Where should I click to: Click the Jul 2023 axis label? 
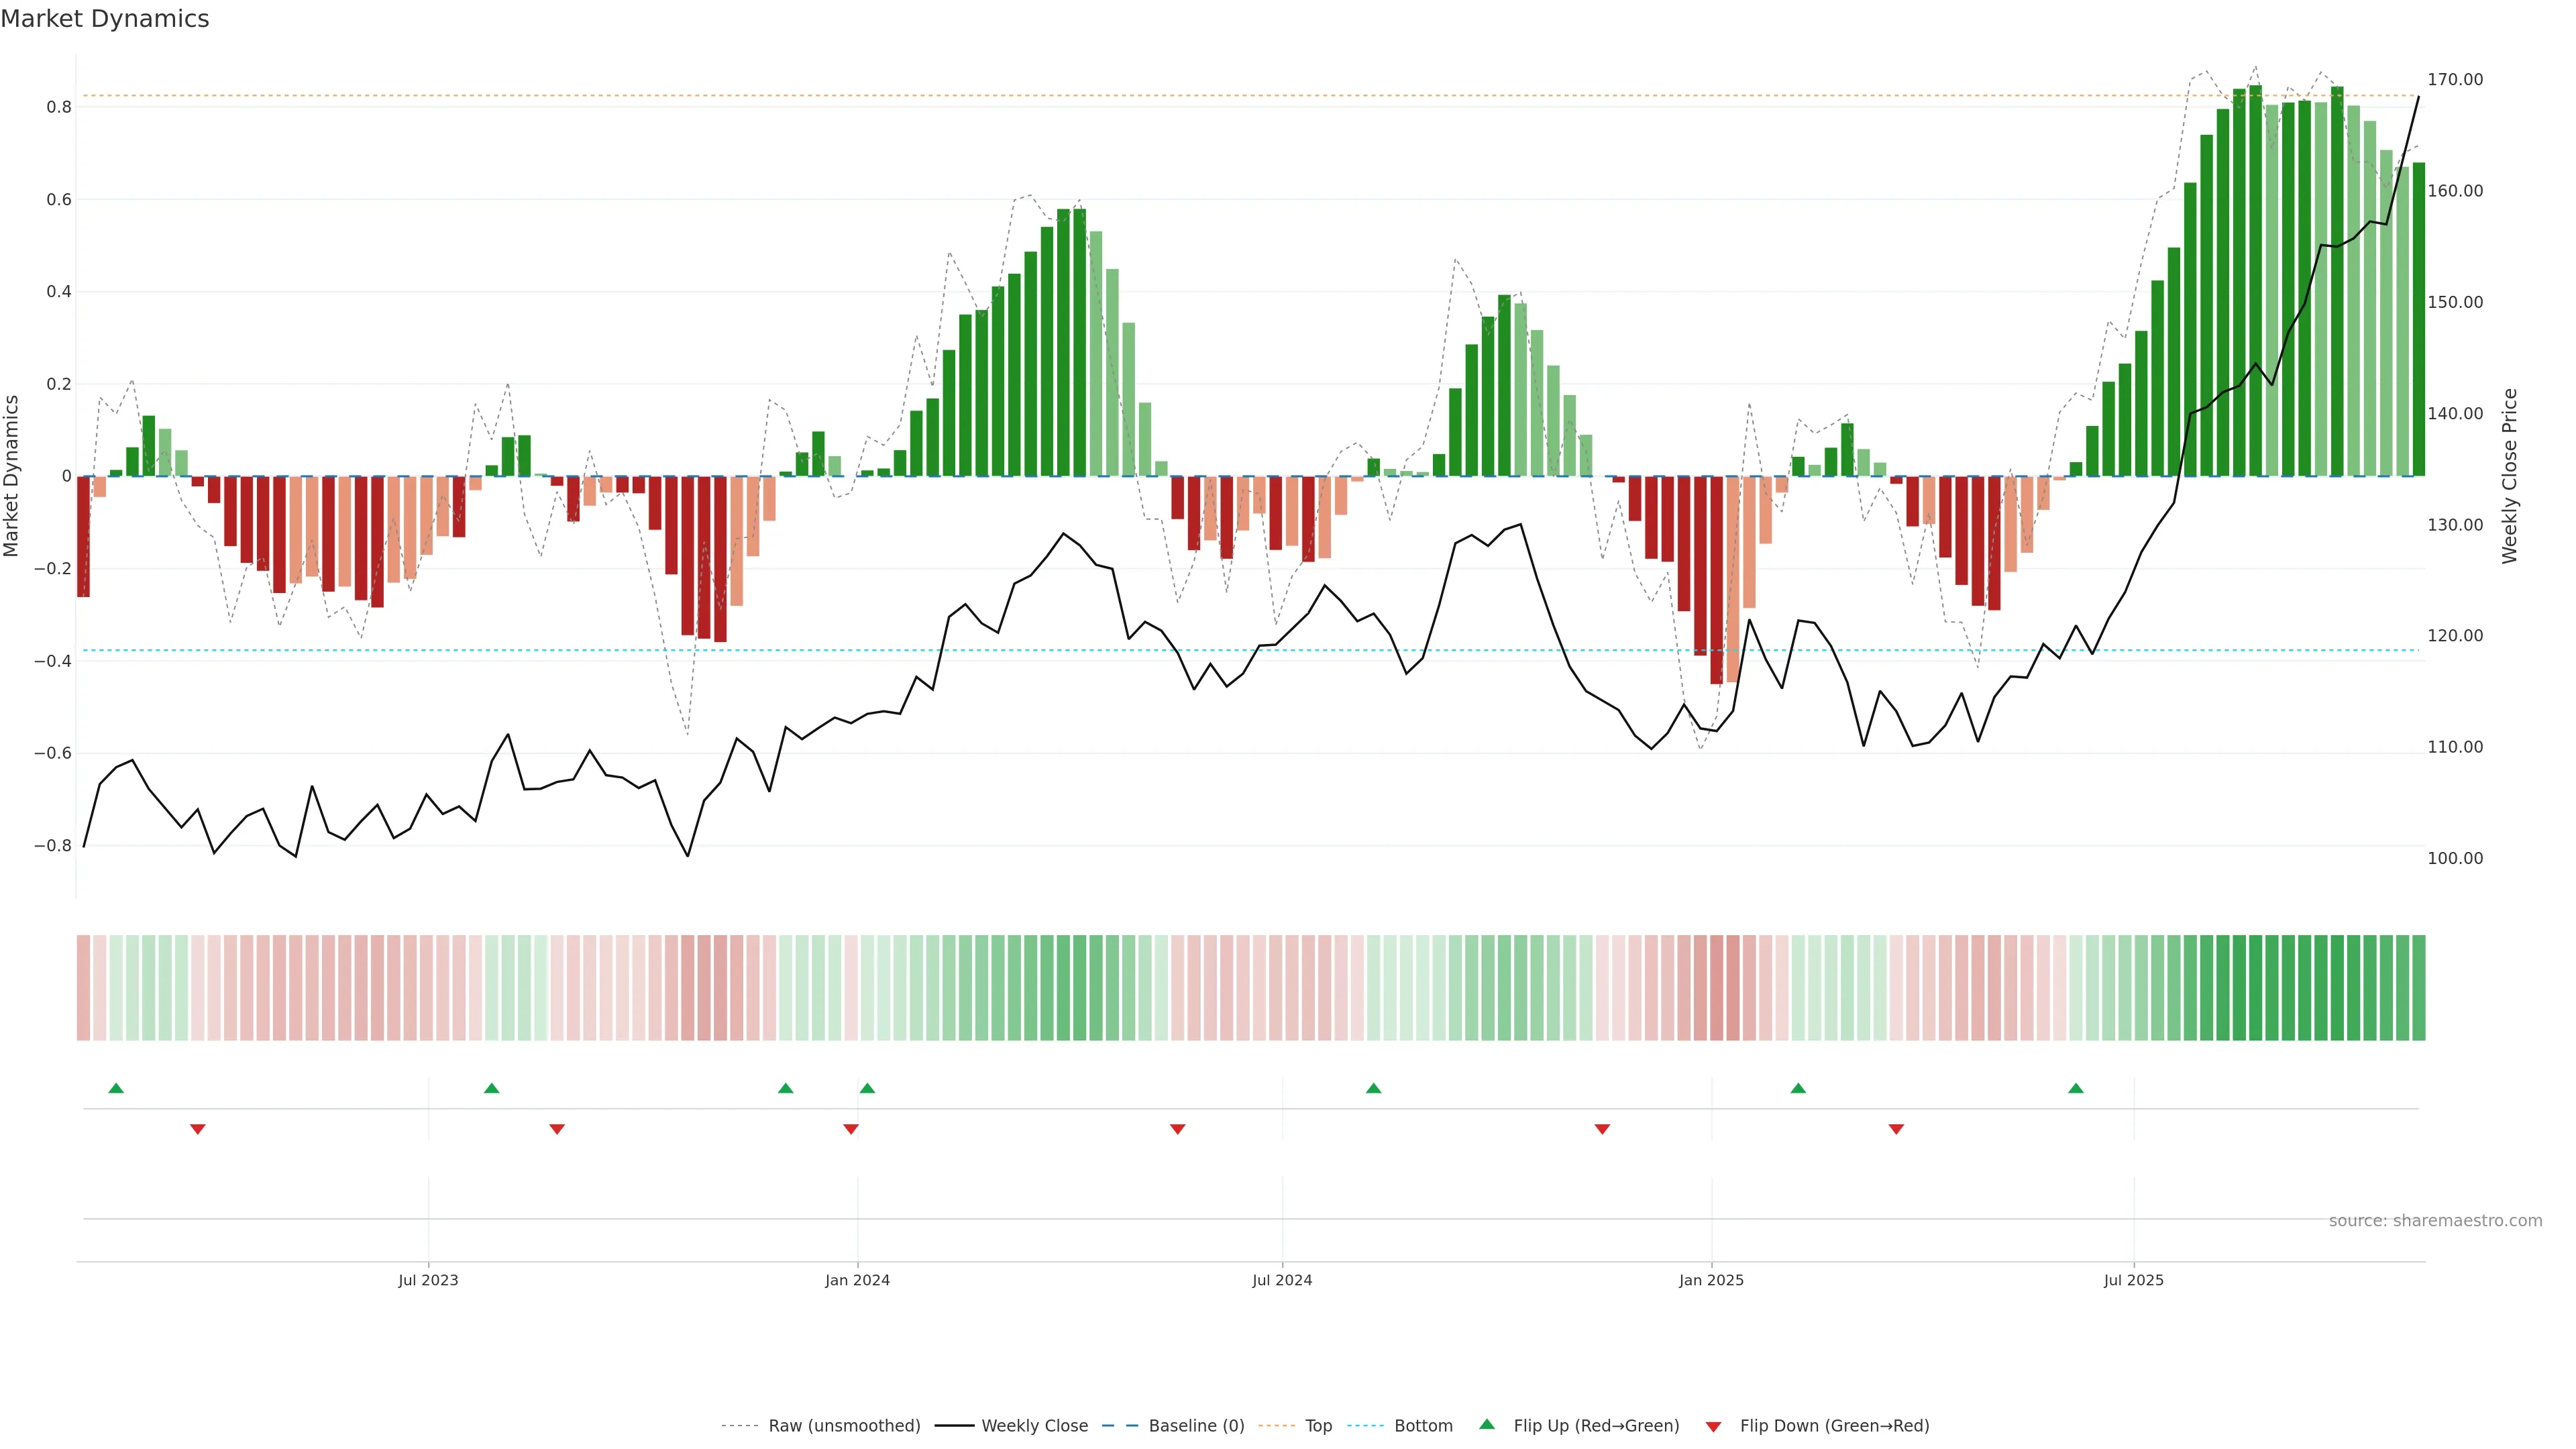coord(428,1280)
